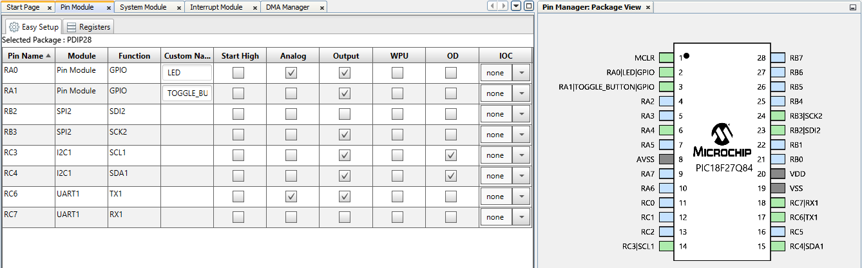Select pin 23 RB2 SDI2 on package
This screenshot has height=268, width=862.
[x=778, y=130]
